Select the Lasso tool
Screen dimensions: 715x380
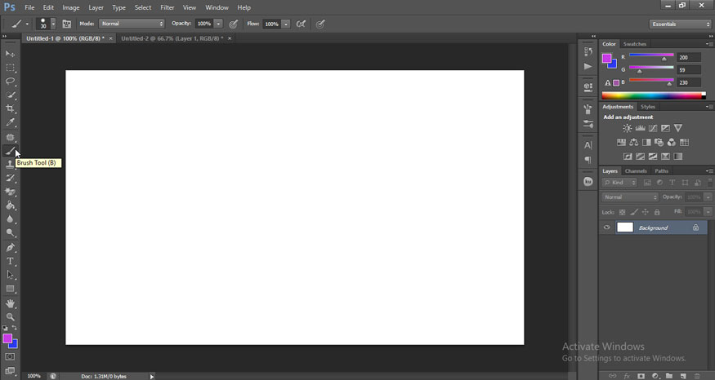point(11,82)
